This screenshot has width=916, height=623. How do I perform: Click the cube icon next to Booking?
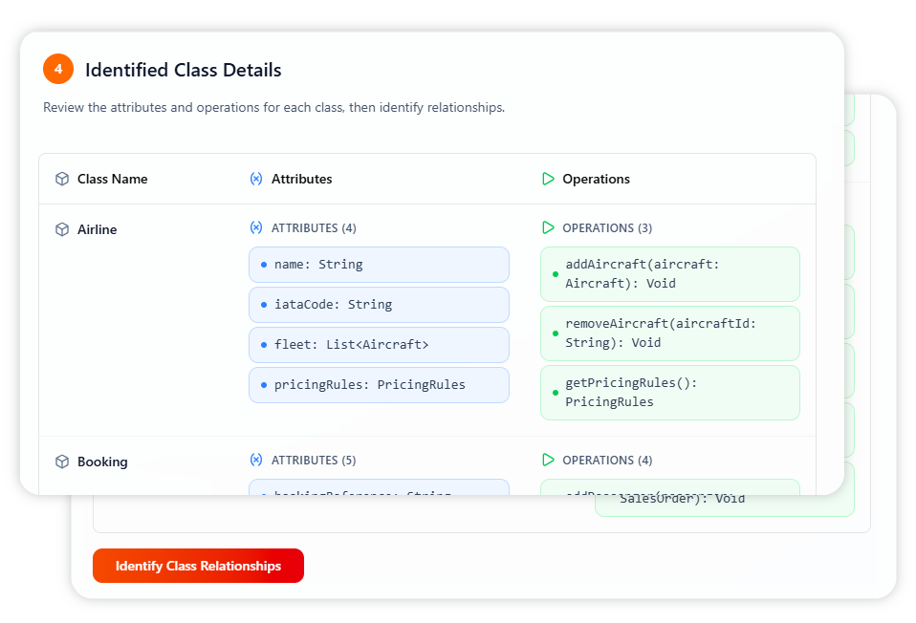tap(62, 462)
